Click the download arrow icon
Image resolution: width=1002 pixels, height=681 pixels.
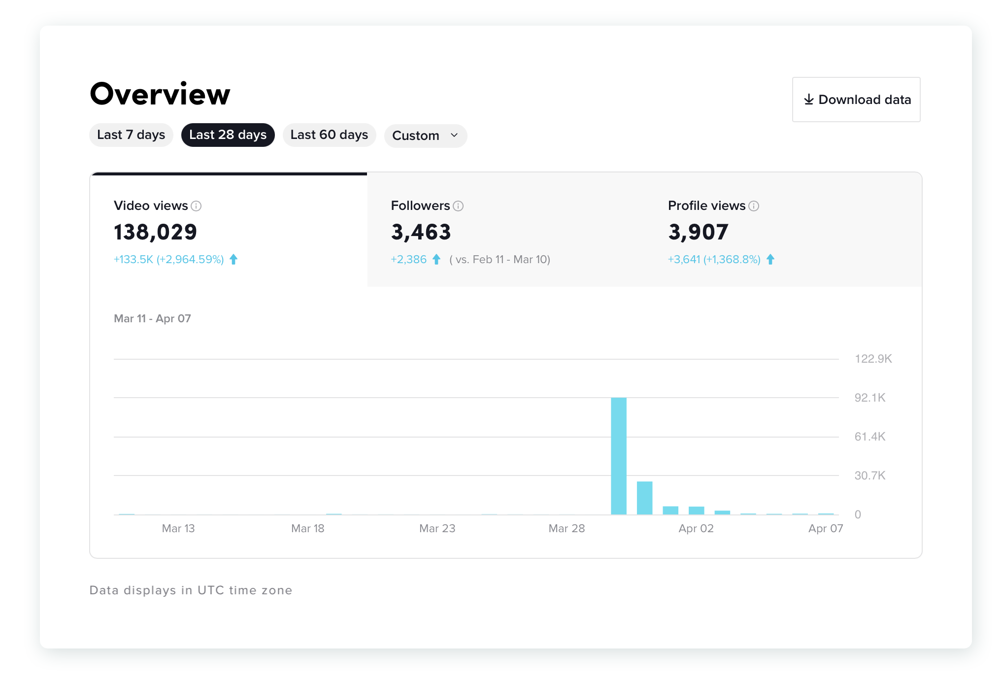coord(808,100)
